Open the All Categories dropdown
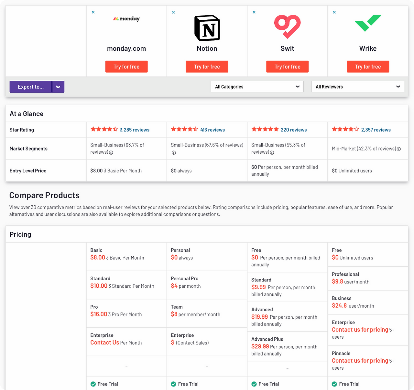 (x=257, y=87)
